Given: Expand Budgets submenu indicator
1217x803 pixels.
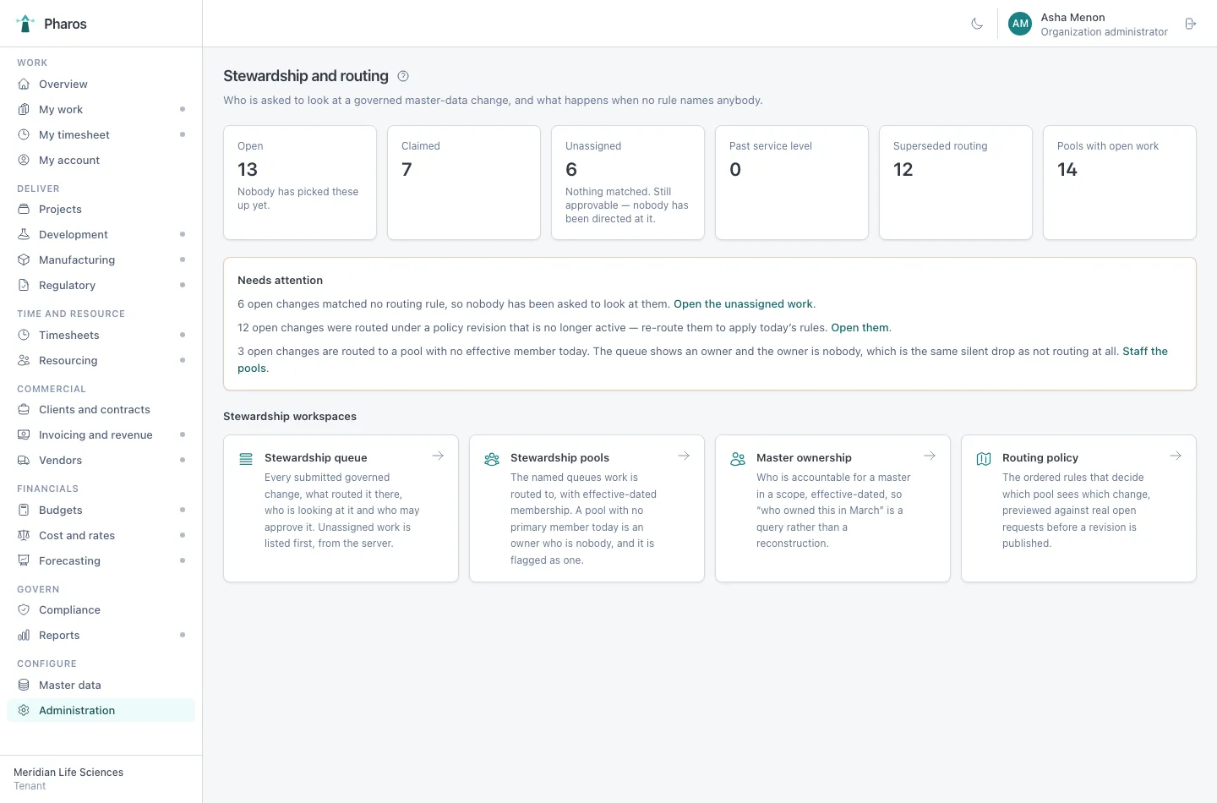Looking at the screenshot, I should pyautogui.click(x=183, y=510).
